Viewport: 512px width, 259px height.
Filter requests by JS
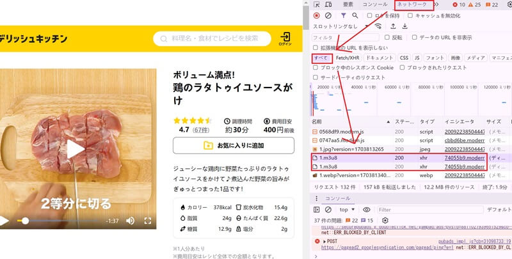(417, 58)
